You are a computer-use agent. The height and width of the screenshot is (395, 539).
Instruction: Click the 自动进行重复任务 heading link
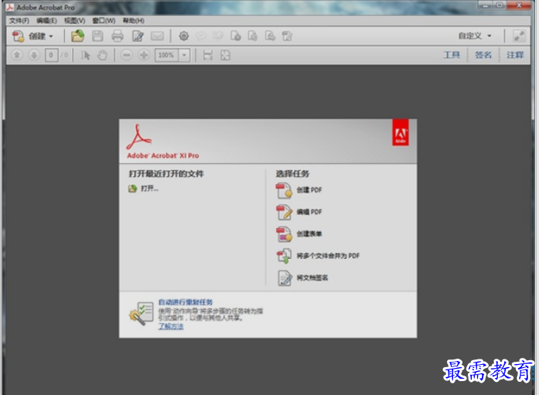(x=186, y=302)
